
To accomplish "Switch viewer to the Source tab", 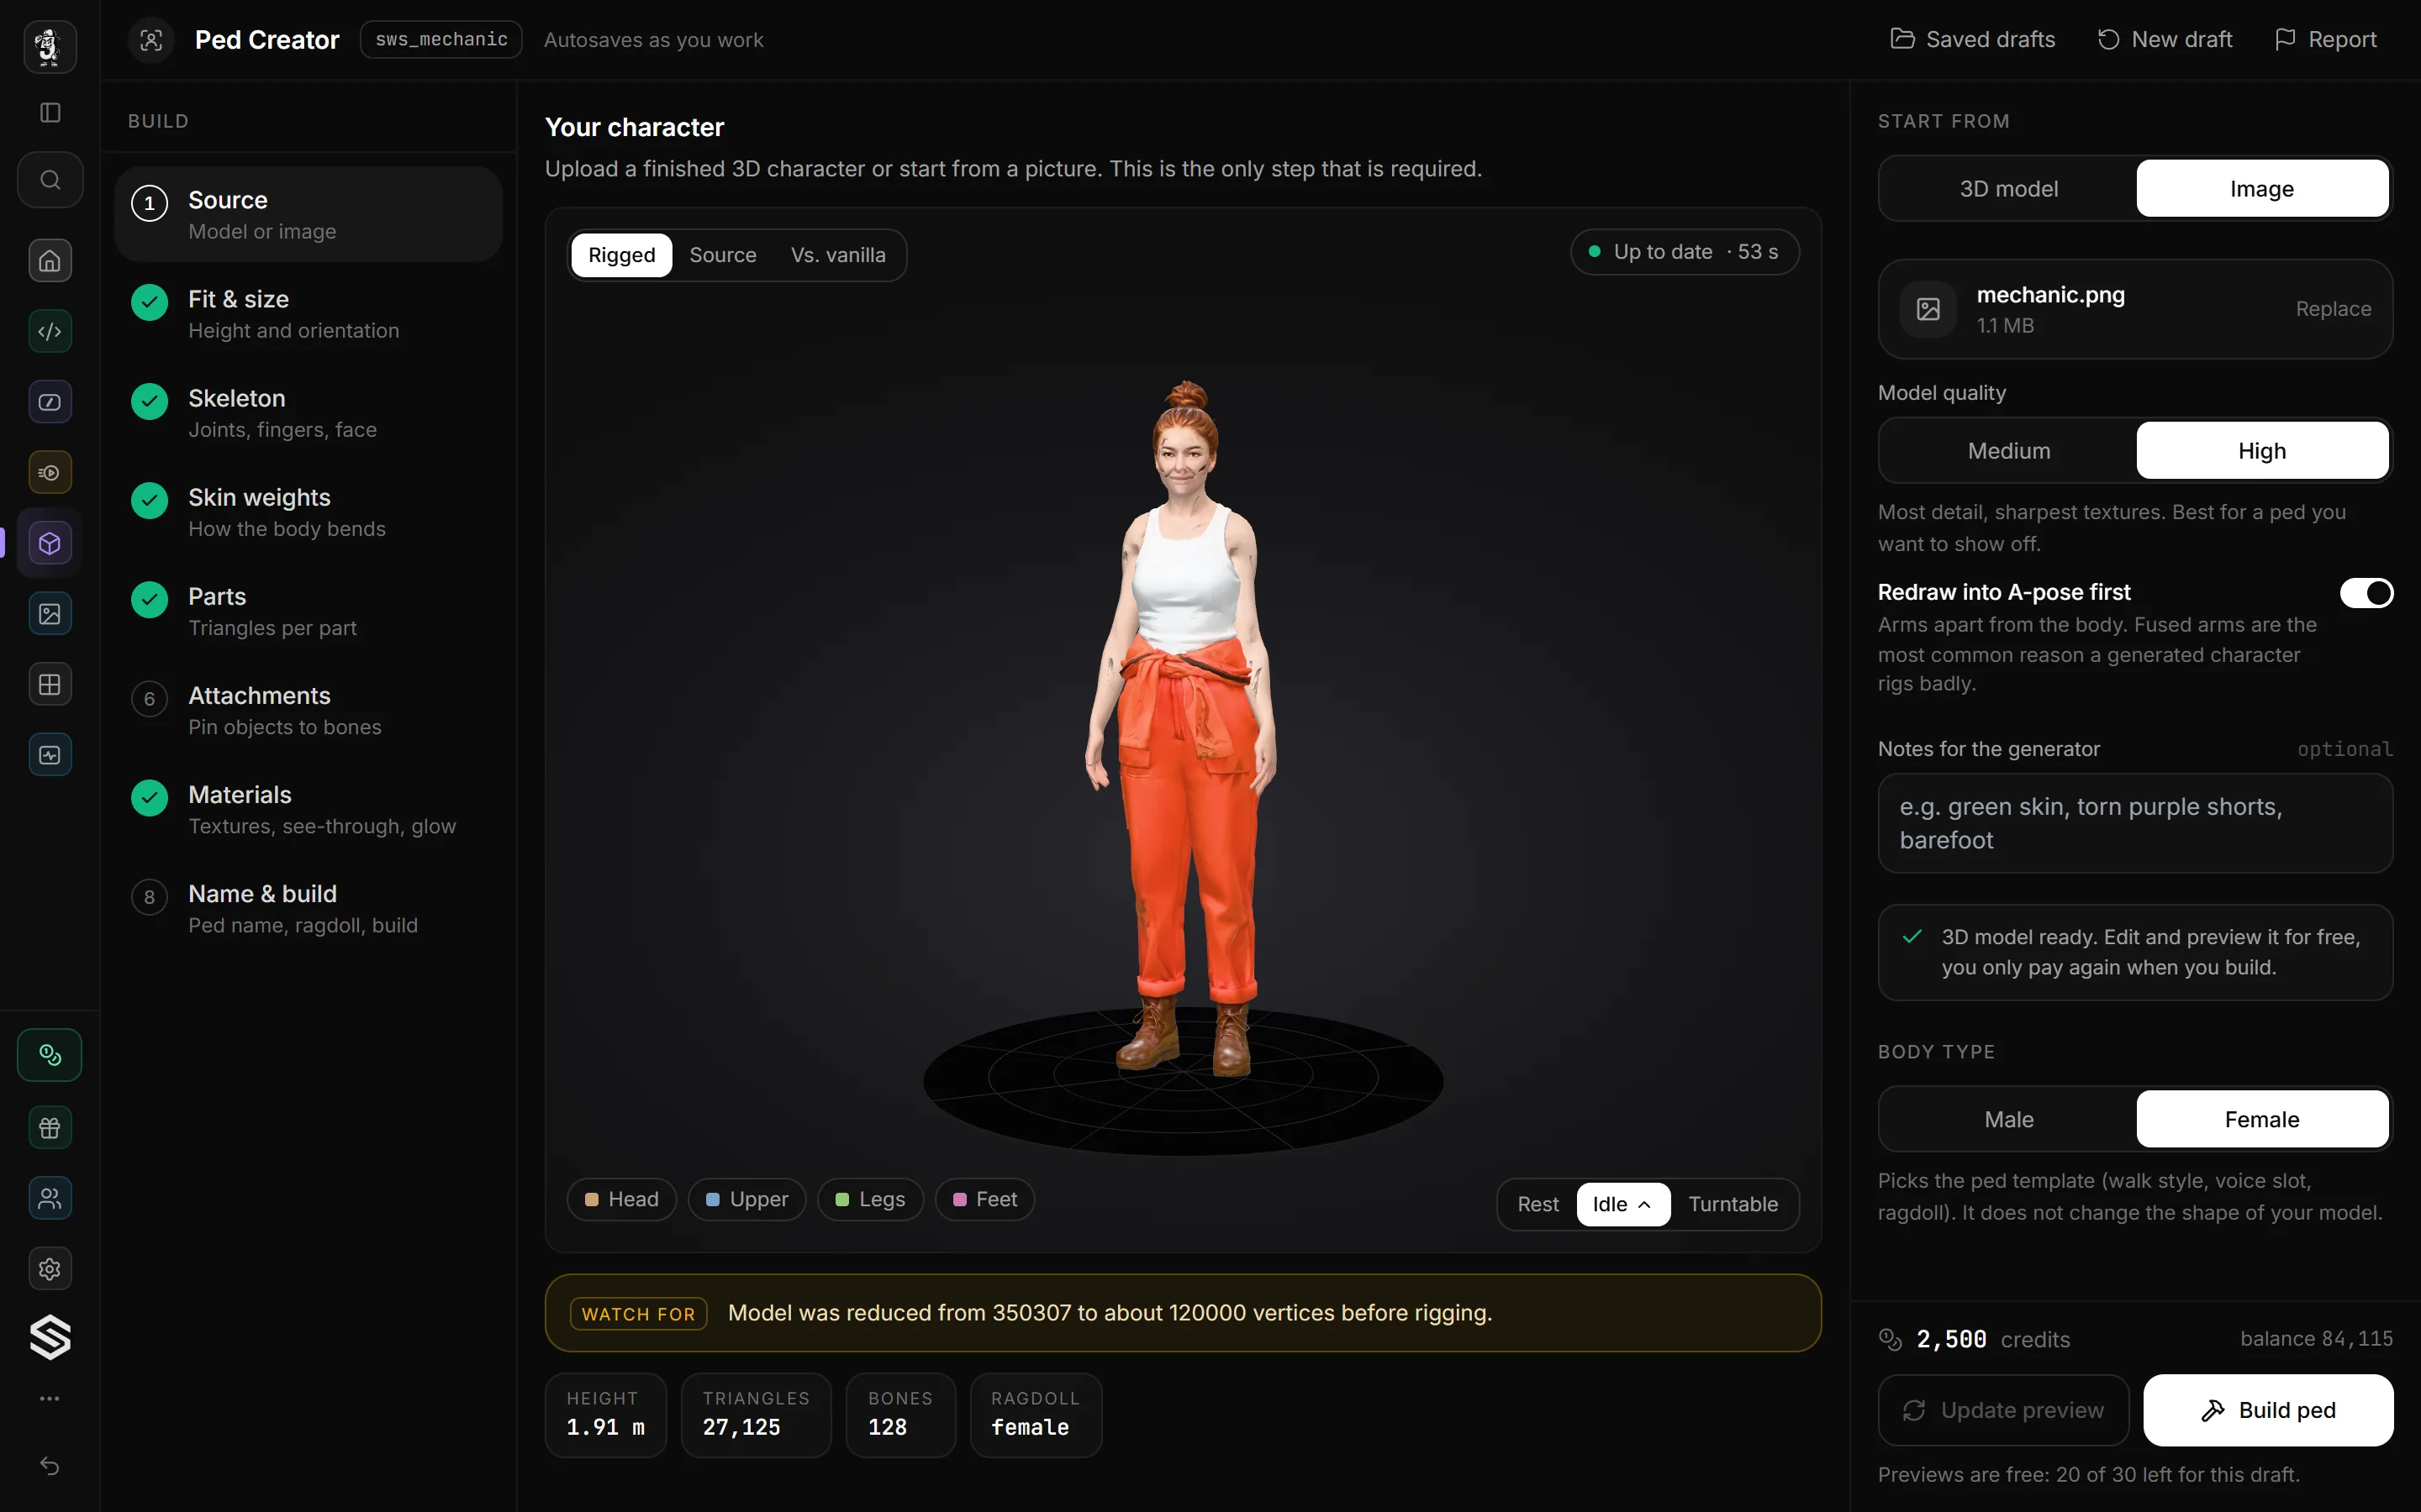I will (722, 255).
